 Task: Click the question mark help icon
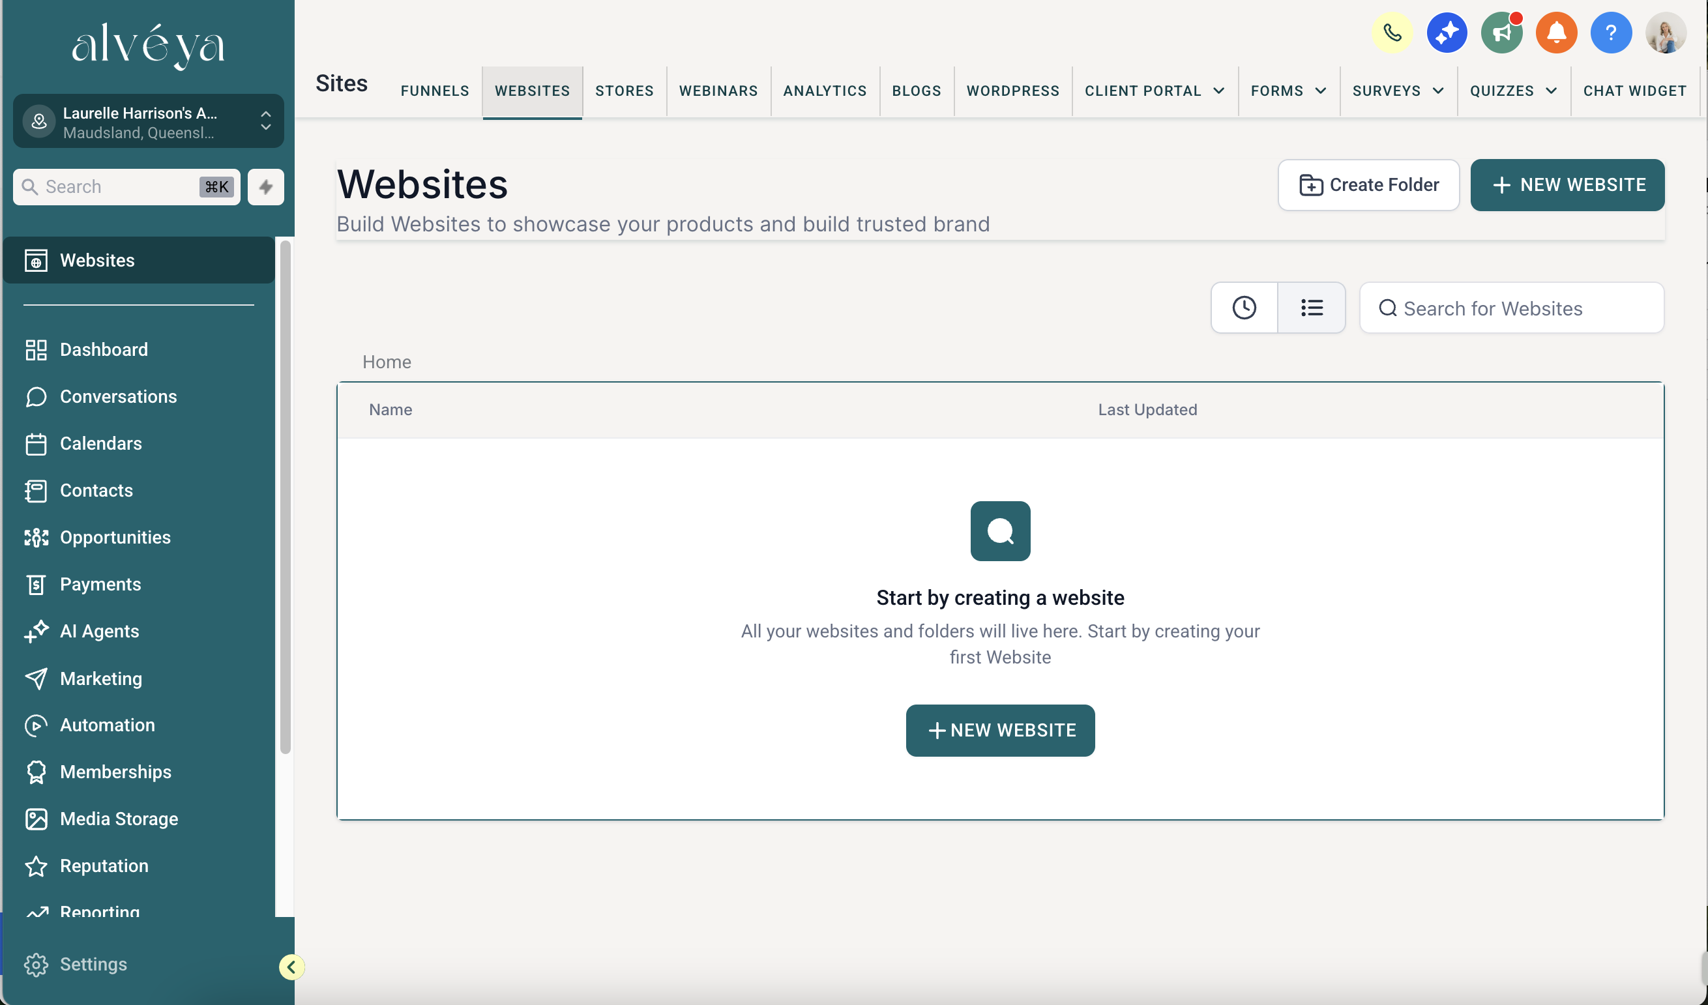coord(1611,33)
